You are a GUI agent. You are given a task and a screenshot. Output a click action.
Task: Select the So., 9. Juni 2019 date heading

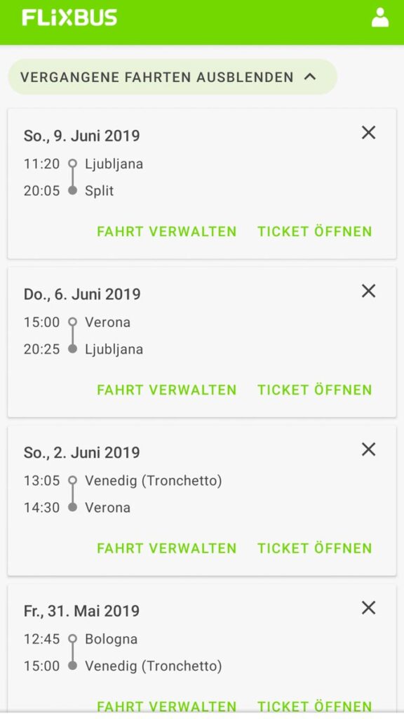coord(82,136)
